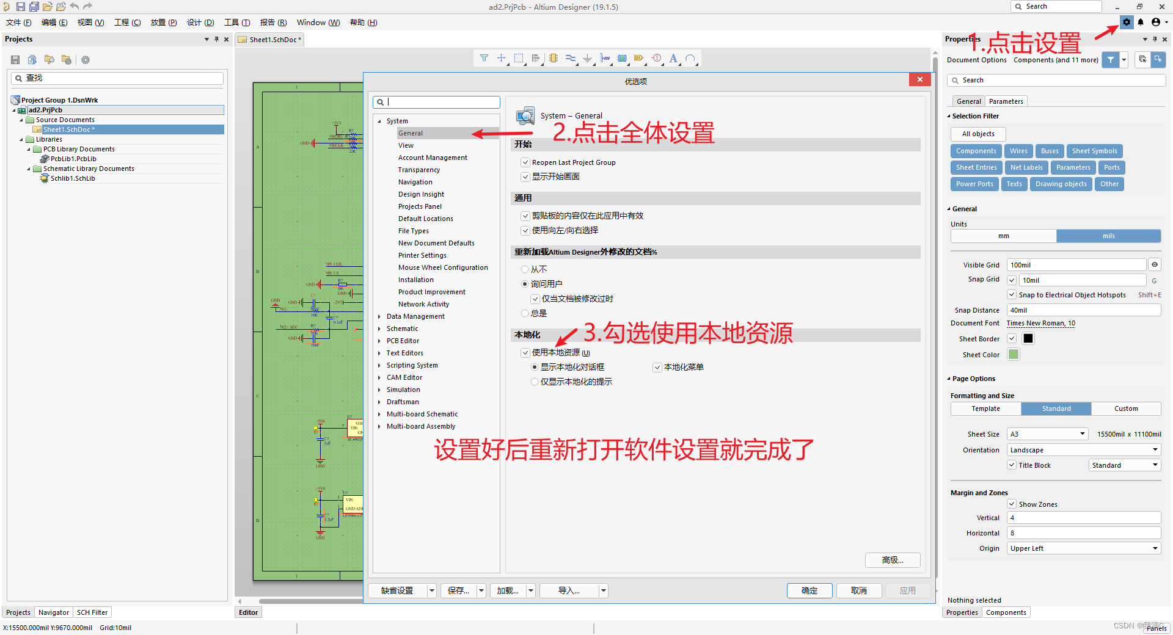This screenshot has width=1173, height=635.
Task: Open the 视图 (V) menu
Action: pyautogui.click(x=90, y=22)
